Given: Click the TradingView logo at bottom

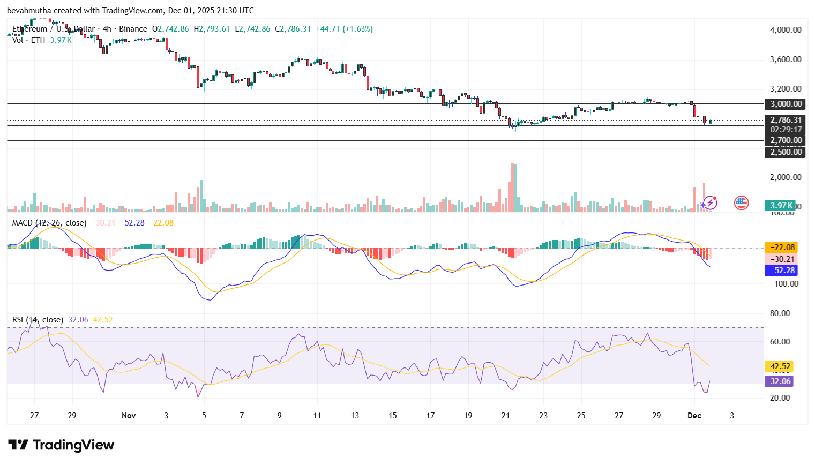Looking at the screenshot, I should (x=61, y=445).
